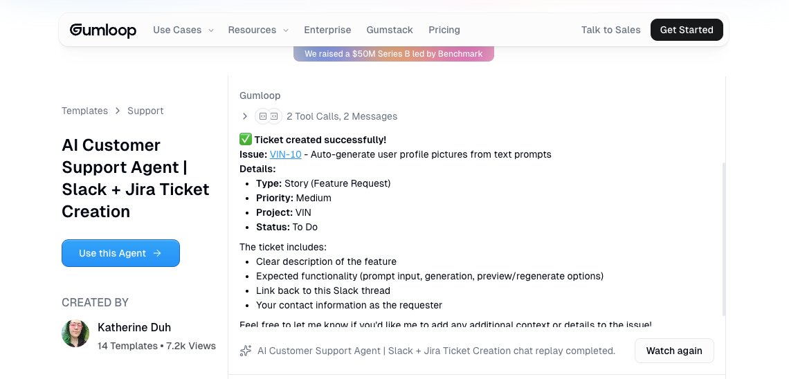Expand the Resources menu
Screen dimensions: 789x379
[258, 30]
